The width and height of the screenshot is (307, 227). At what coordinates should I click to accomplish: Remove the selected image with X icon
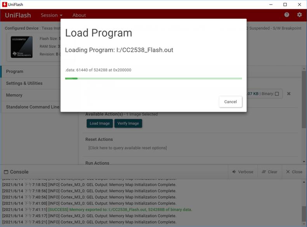click(x=289, y=94)
